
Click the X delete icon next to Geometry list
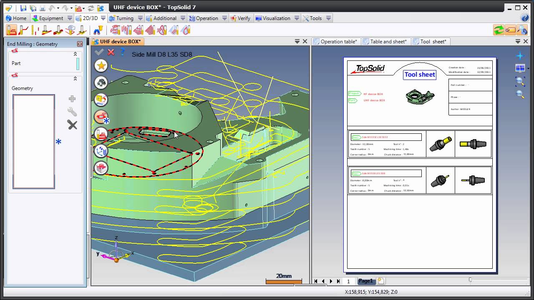(72, 125)
